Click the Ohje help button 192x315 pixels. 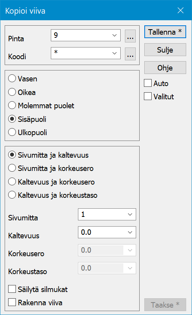[x=165, y=68]
